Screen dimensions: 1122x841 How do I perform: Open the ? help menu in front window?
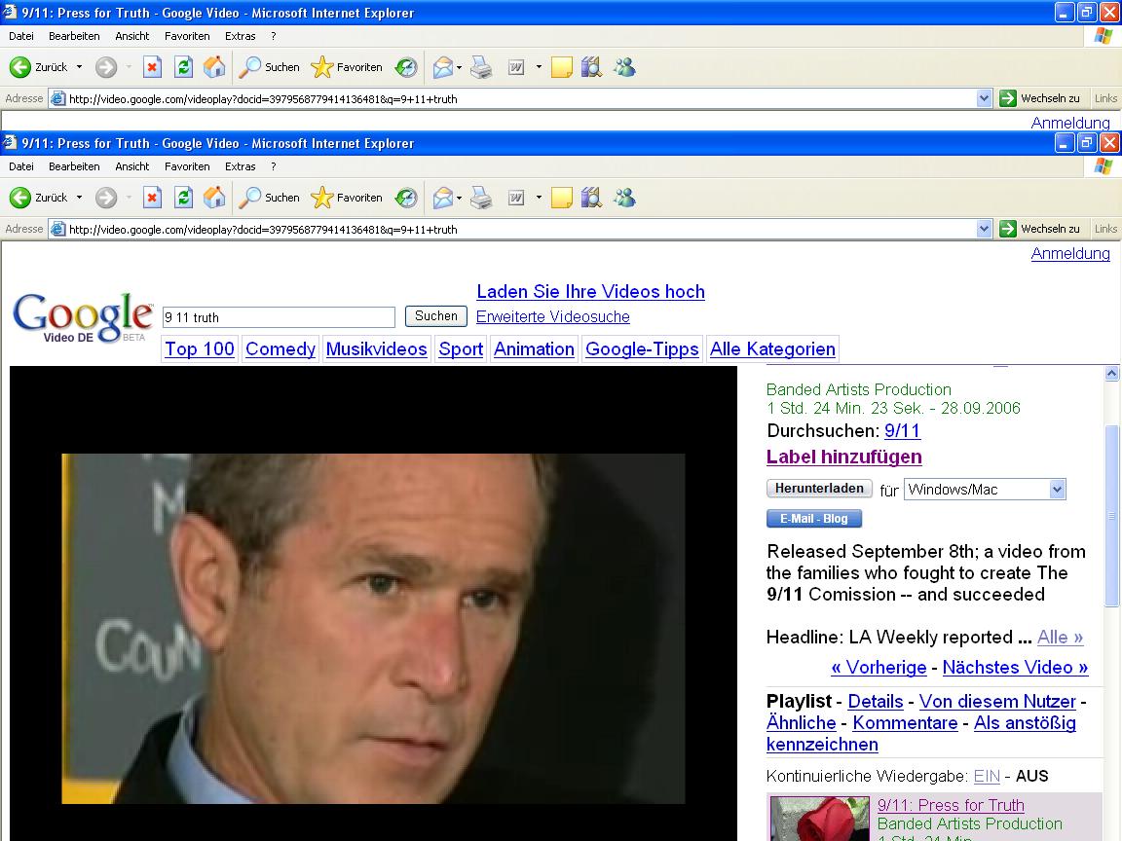click(274, 166)
